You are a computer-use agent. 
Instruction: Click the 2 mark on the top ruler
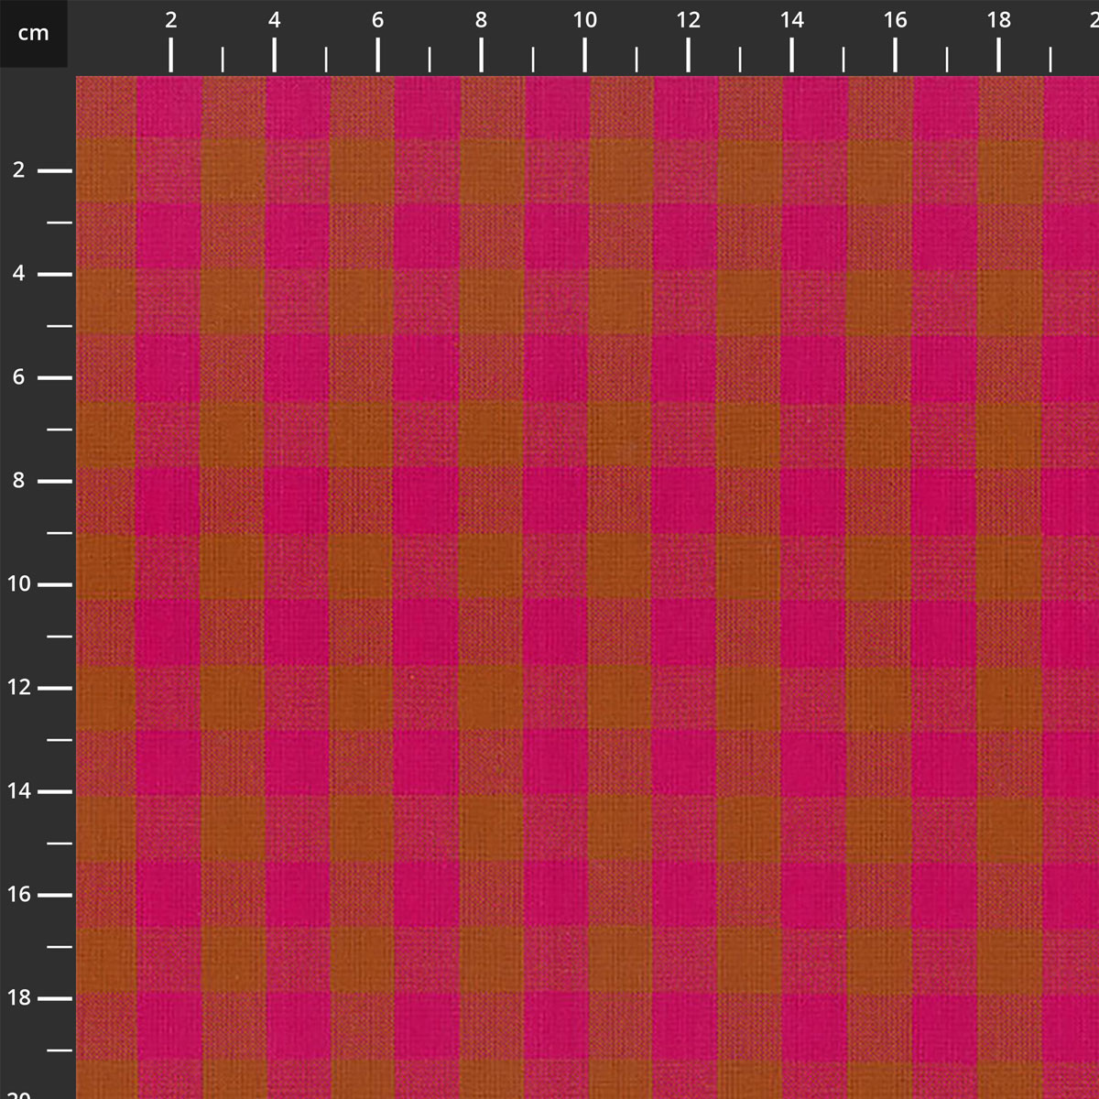coord(171,55)
